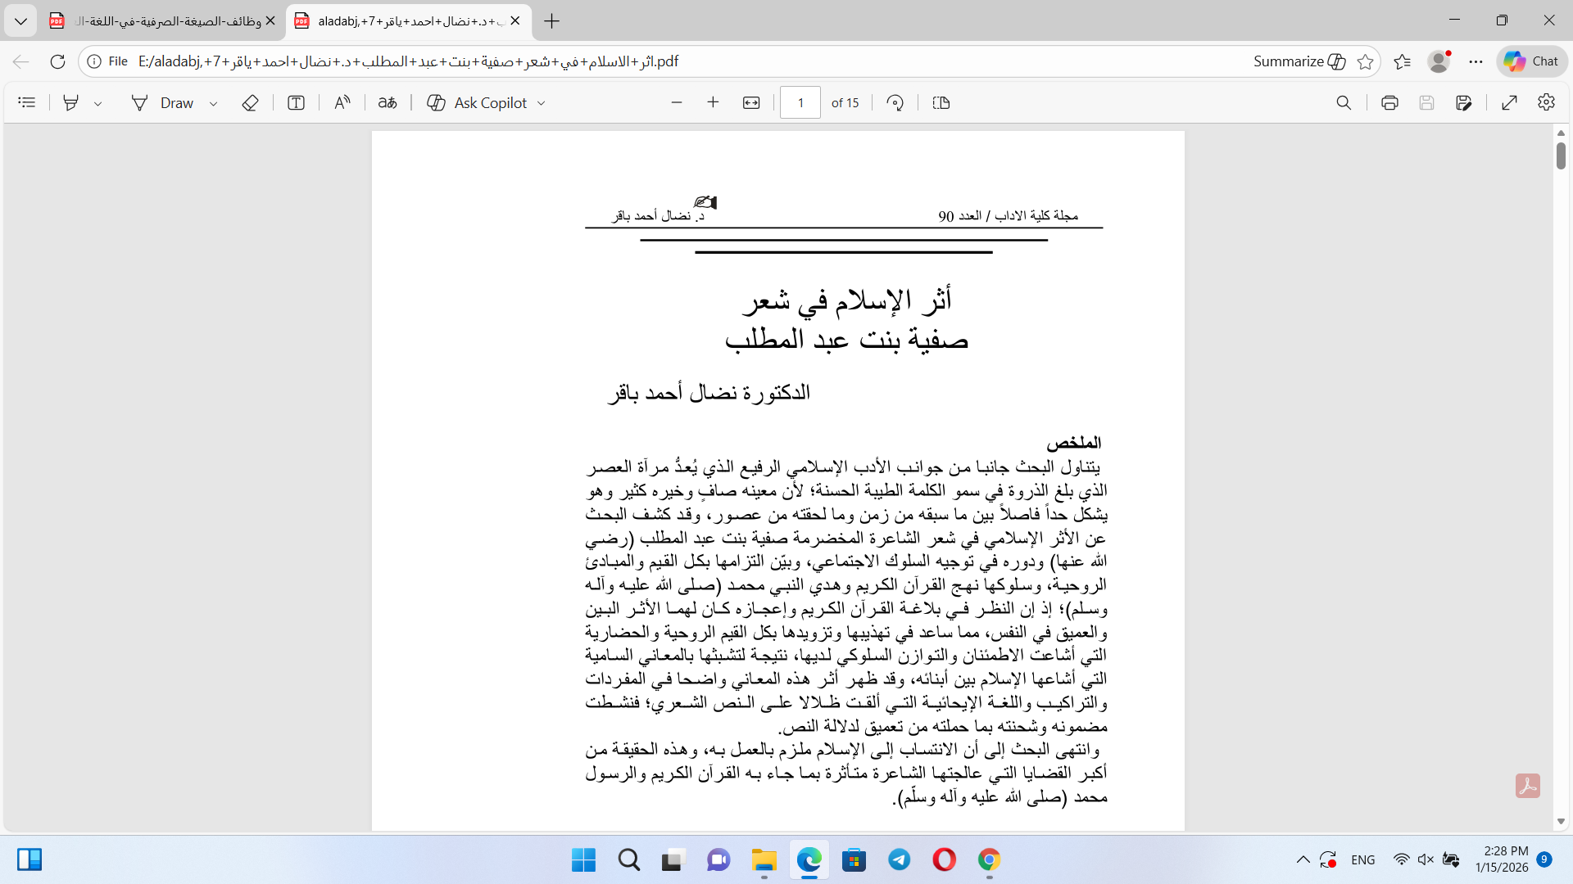Image resolution: width=1573 pixels, height=884 pixels.
Task: Click Summarize in the address bar
Action: (x=1299, y=61)
